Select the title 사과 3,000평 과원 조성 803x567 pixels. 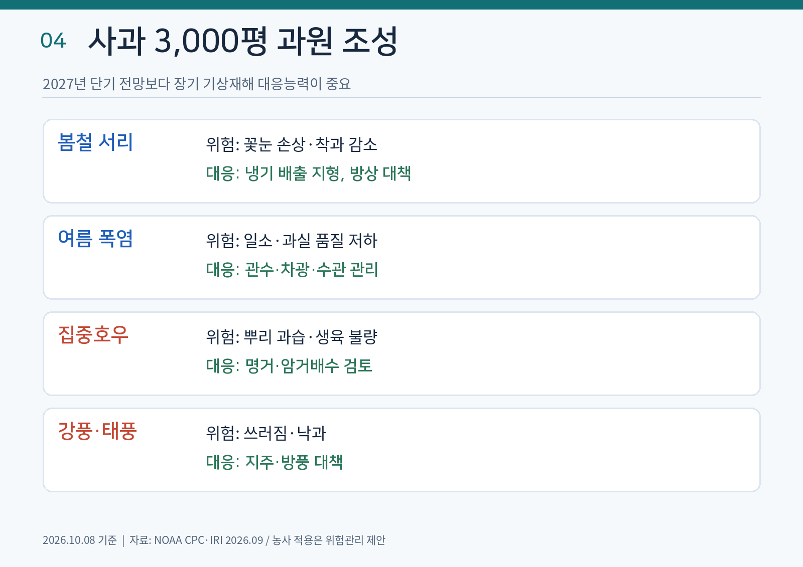tap(243, 41)
